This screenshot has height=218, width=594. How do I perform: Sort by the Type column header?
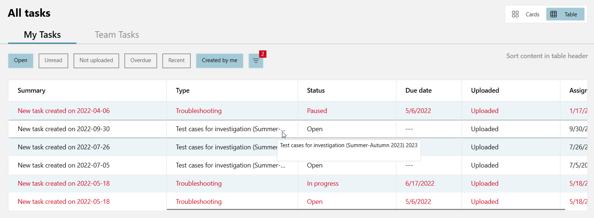[183, 90]
